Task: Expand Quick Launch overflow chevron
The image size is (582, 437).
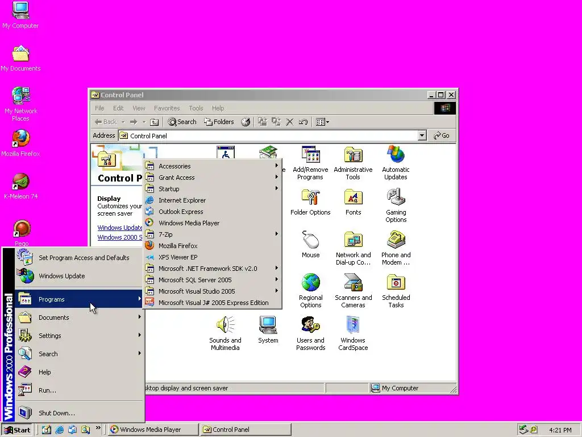Action: [98, 428]
